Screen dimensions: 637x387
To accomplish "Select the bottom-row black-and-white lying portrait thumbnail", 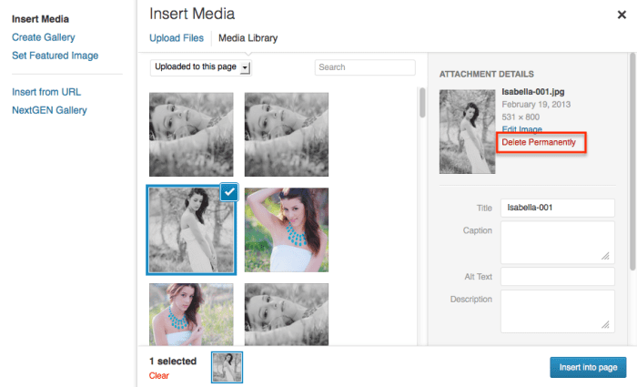I will coord(287,314).
